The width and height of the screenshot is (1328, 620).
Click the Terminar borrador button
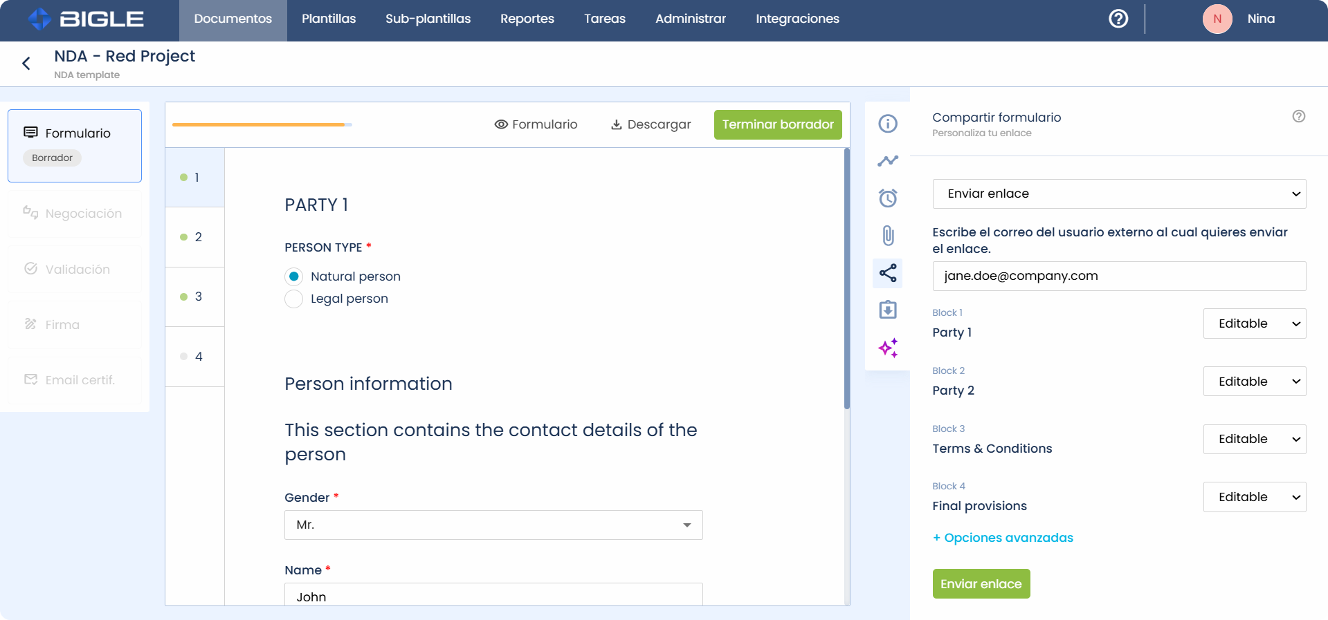(x=778, y=124)
